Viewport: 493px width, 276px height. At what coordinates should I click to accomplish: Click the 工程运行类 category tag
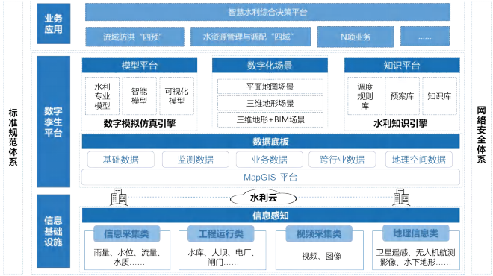220,233
